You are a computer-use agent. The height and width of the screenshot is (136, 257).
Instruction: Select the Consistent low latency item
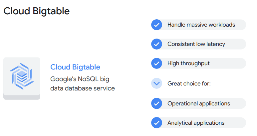[x=196, y=44]
